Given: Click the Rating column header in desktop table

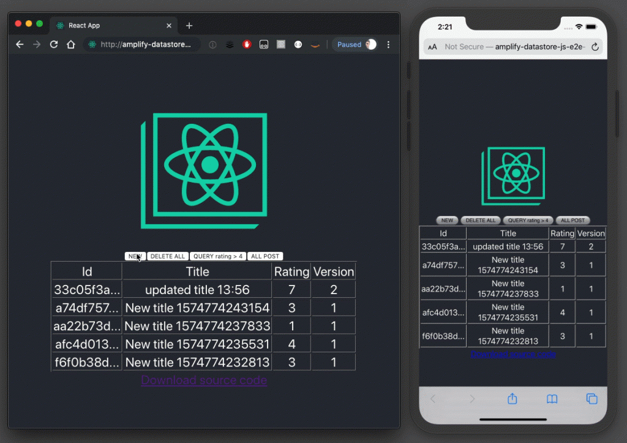Looking at the screenshot, I should 291,271.
